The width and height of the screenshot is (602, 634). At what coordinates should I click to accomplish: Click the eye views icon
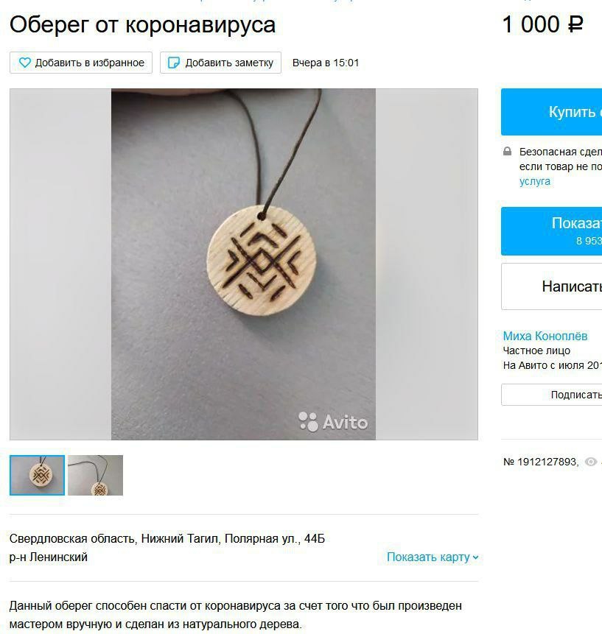(591, 462)
